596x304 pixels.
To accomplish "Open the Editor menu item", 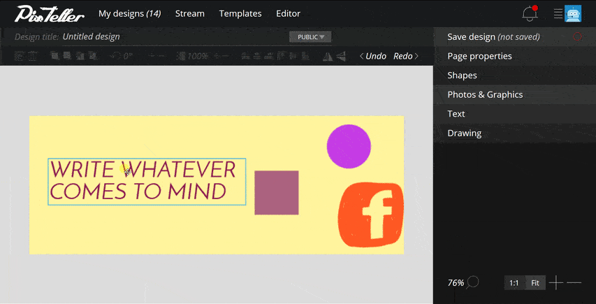I will 288,14.
